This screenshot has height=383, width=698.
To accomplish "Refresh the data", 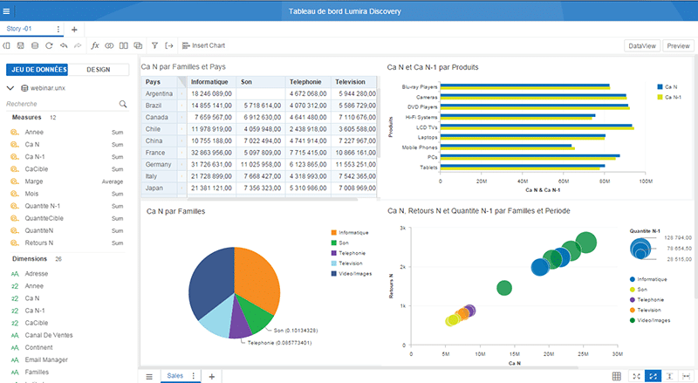I will [x=49, y=45].
